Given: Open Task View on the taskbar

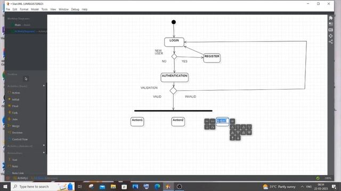Looking at the screenshot, I should click(x=80, y=186).
